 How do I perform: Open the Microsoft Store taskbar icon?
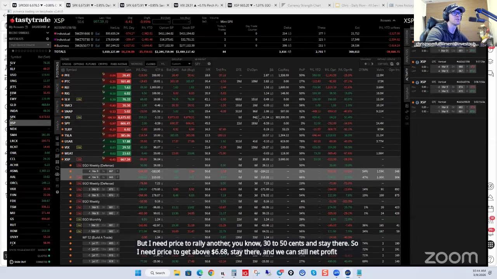[x=188, y=273]
